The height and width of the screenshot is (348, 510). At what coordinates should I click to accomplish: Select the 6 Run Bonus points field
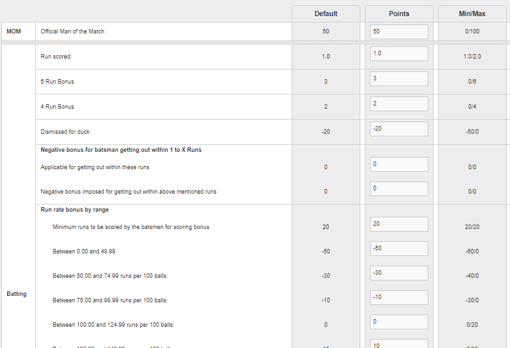[399, 78]
